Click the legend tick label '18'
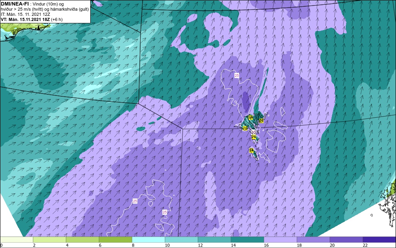The height and width of the screenshot is (248, 396). (299, 245)
